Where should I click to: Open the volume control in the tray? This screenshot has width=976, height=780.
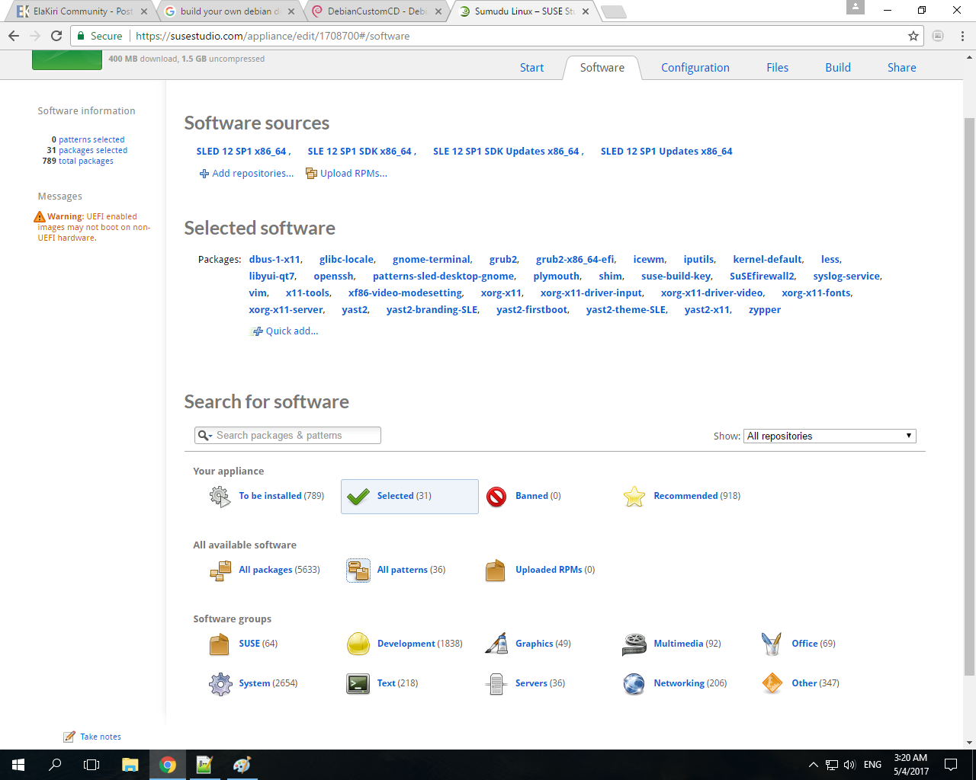849,765
